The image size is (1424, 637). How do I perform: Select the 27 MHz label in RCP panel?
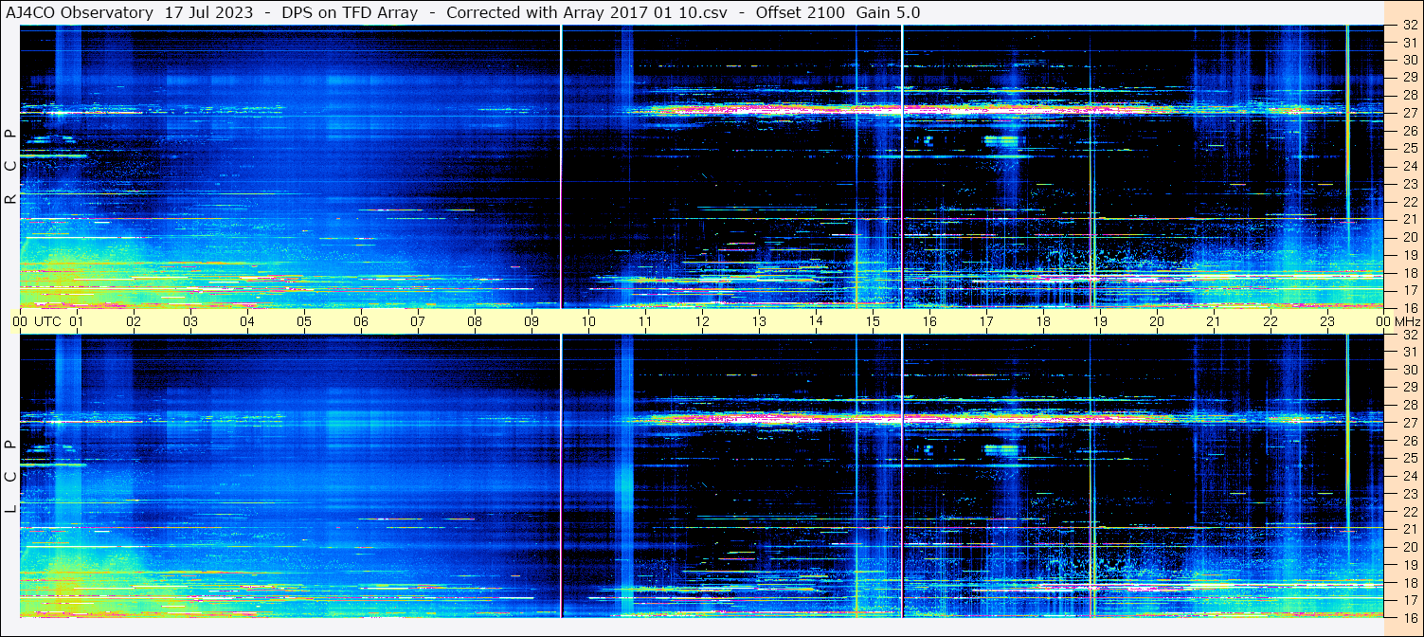[x=1409, y=113]
